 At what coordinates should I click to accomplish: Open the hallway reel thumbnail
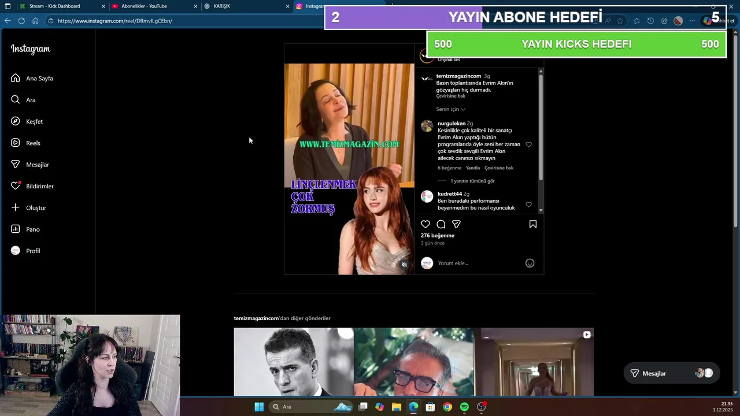click(534, 362)
